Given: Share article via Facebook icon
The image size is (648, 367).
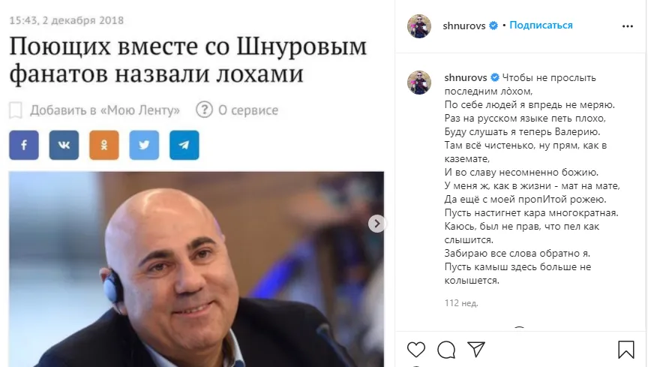Looking at the screenshot, I should 24,146.
